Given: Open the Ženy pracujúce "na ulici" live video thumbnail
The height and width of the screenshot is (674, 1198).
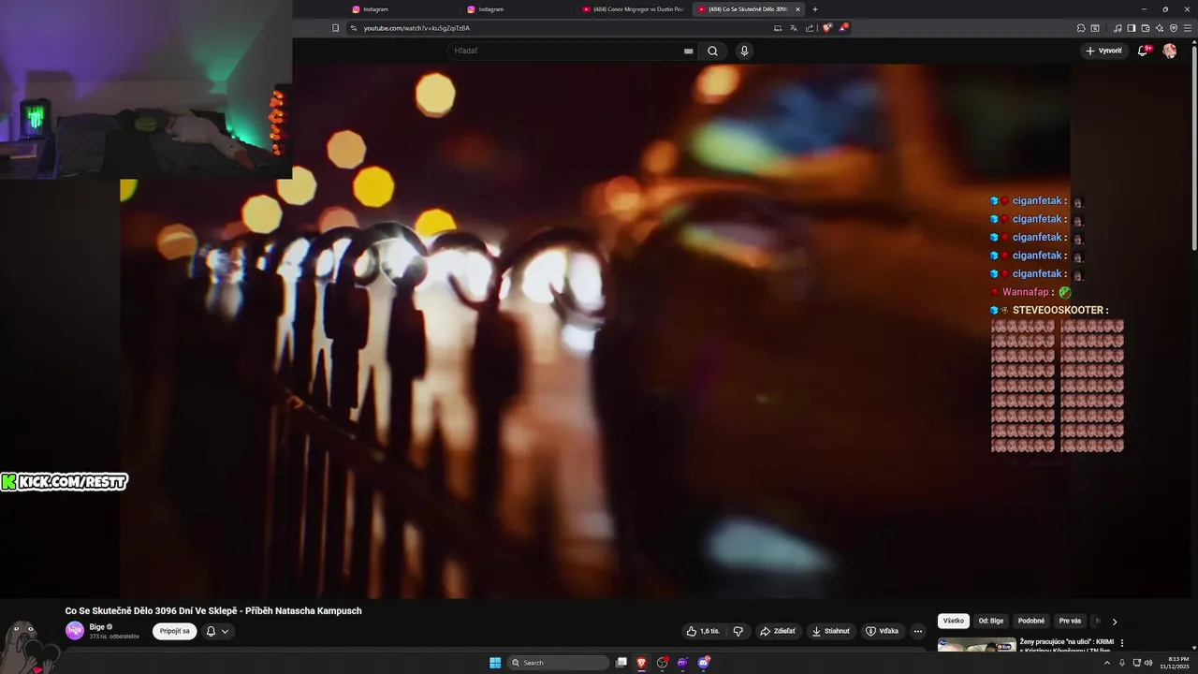Looking at the screenshot, I should [x=977, y=646].
